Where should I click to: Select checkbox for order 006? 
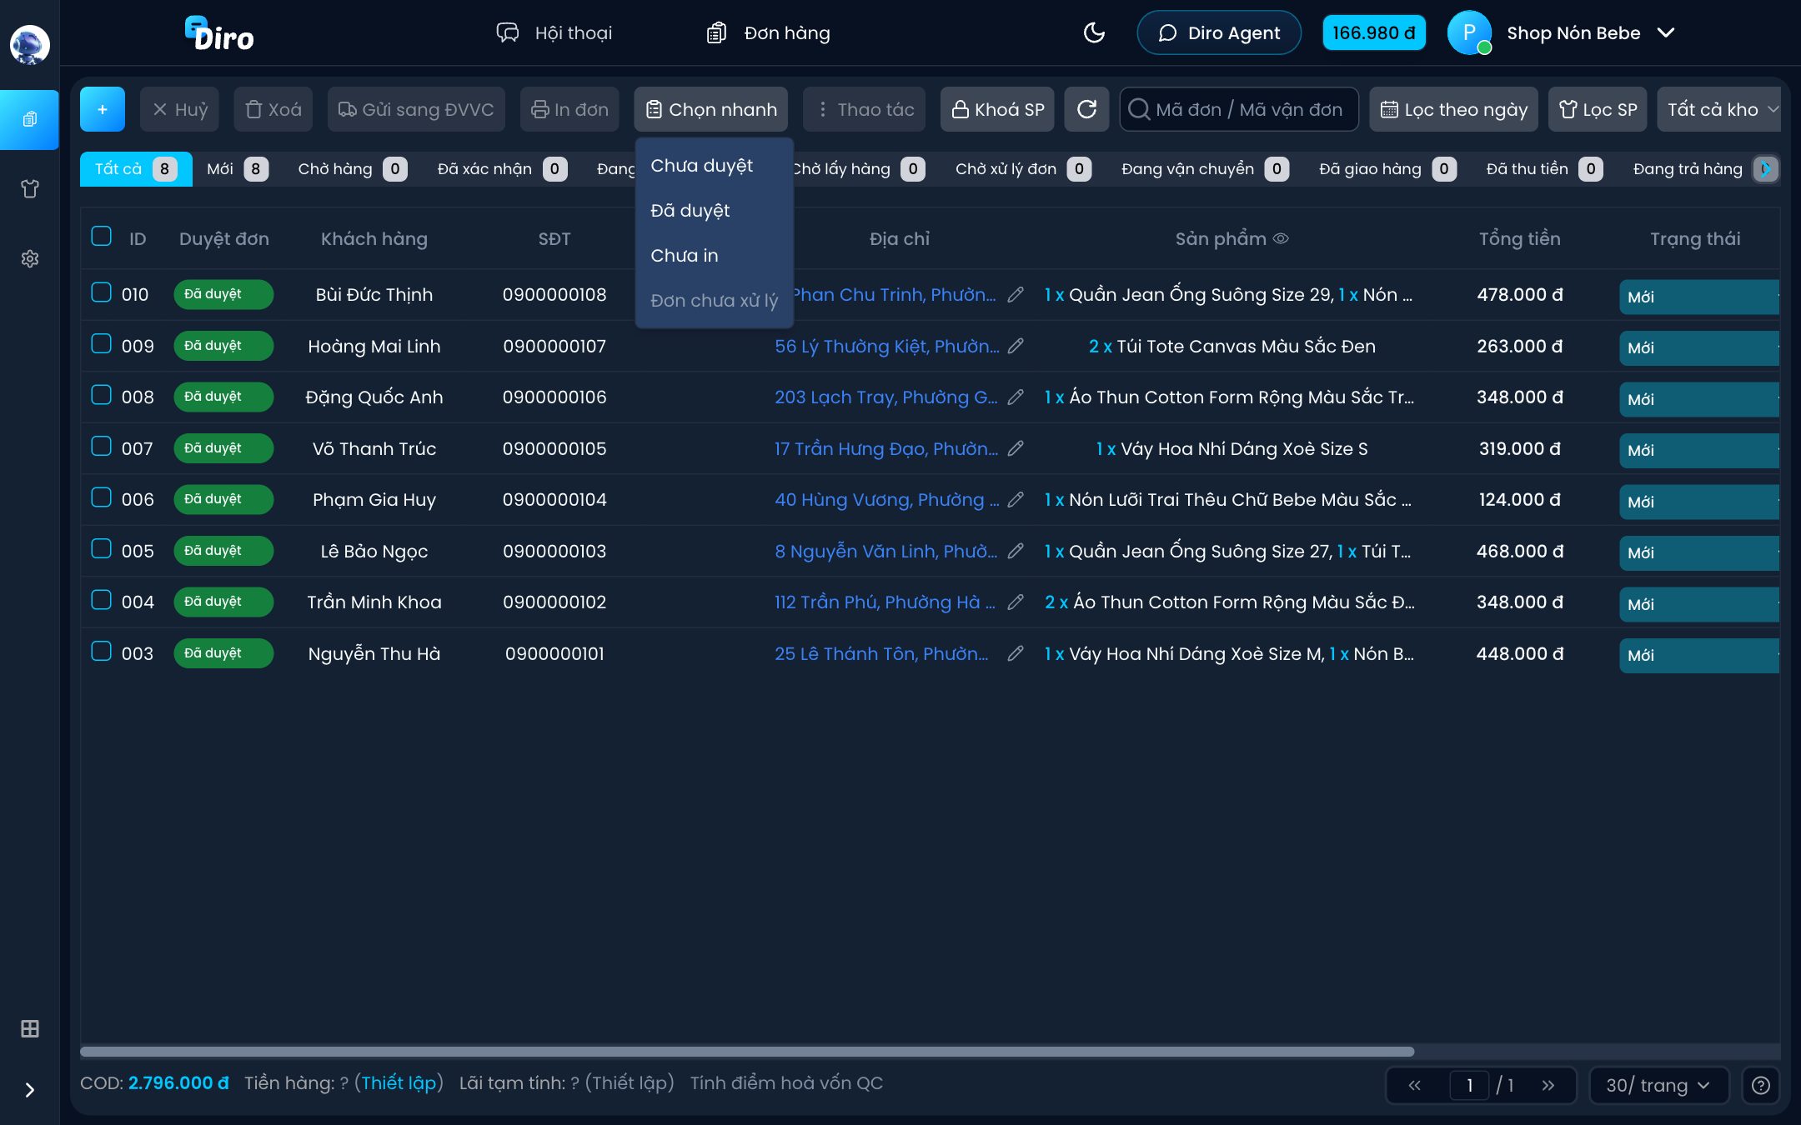(101, 497)
